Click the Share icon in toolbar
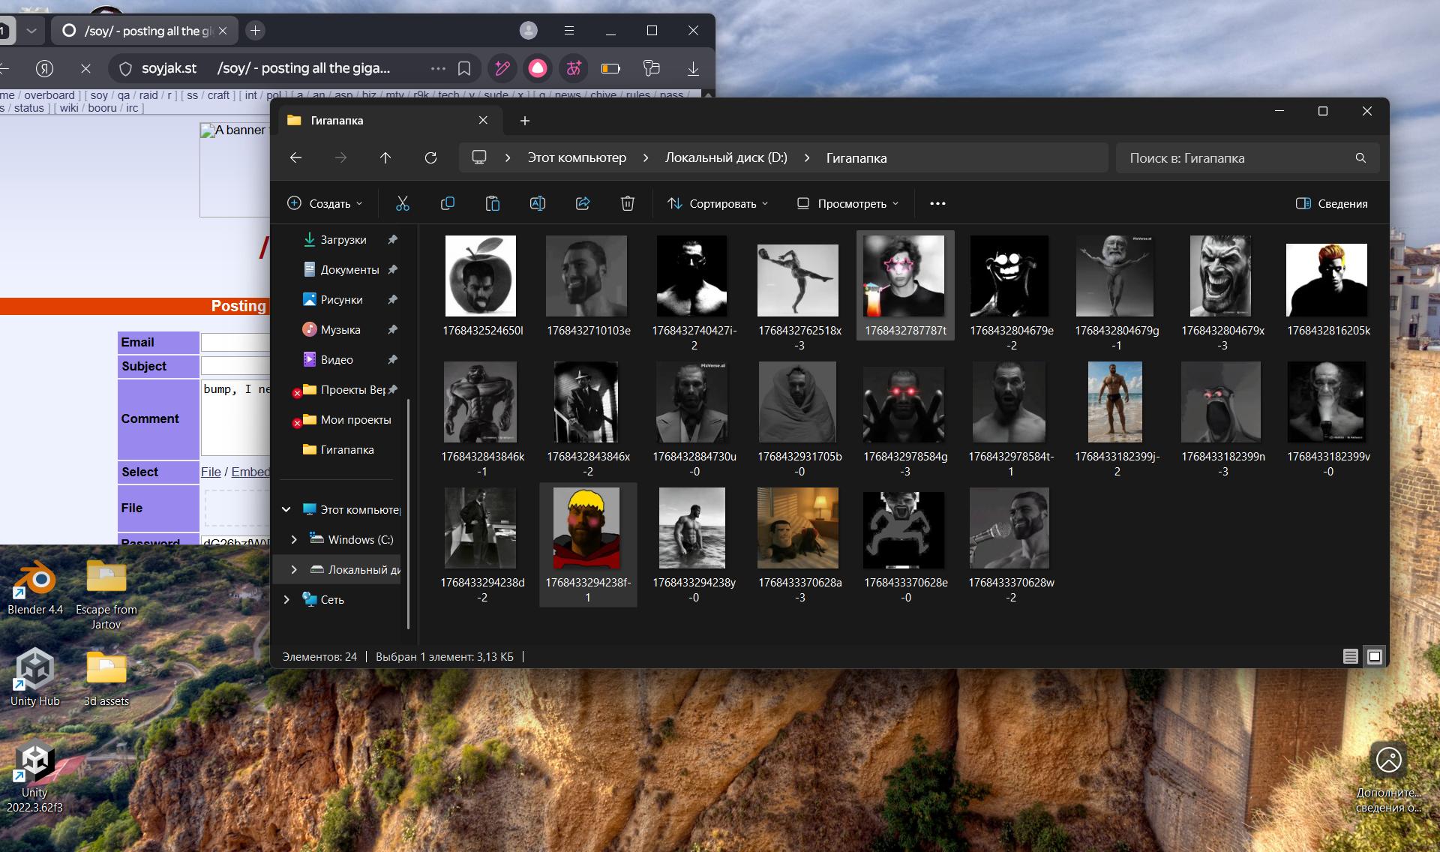The height and width of the screenshot is (852, 1440). 583,203
